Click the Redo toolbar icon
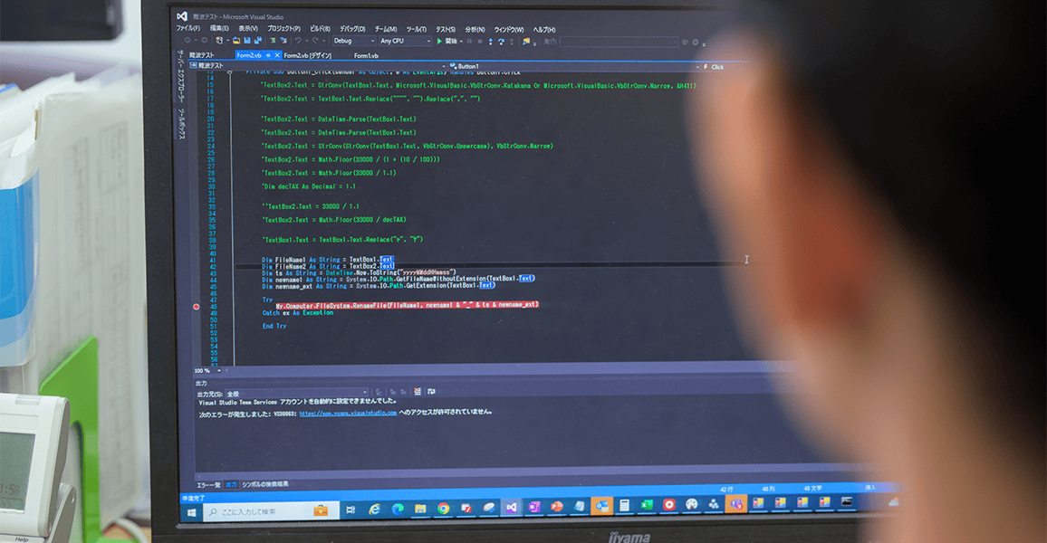 [315, 41]
